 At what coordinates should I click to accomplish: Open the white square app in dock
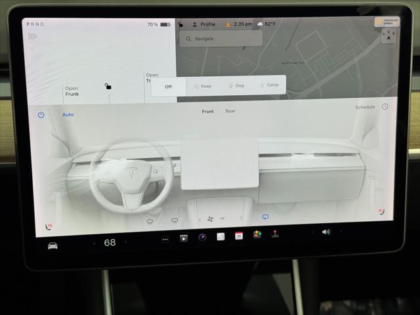(220, 236)
